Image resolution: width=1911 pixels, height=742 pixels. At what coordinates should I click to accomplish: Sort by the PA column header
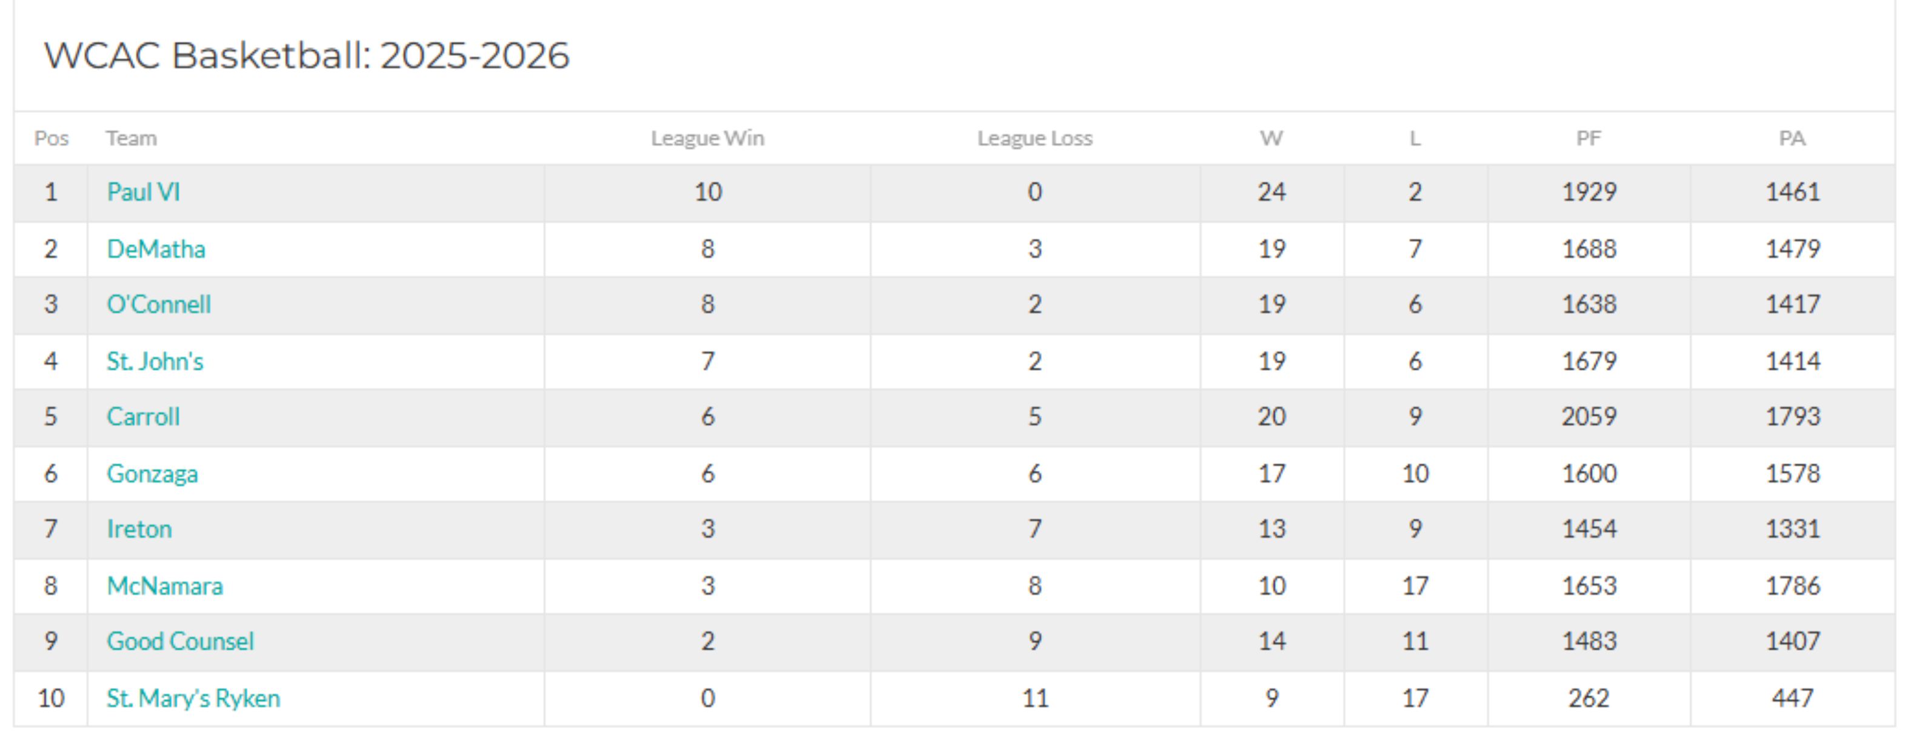[x=1792, y=139]
